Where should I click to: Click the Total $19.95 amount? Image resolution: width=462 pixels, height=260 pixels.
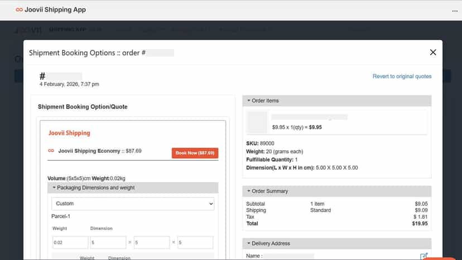tap(420, 223)
